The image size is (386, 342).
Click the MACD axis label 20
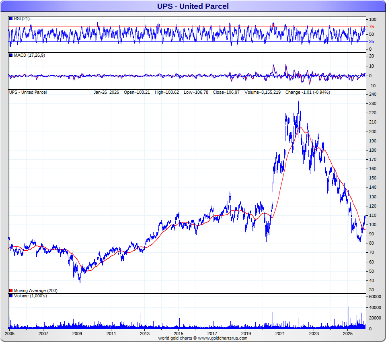tap(372, 56)
